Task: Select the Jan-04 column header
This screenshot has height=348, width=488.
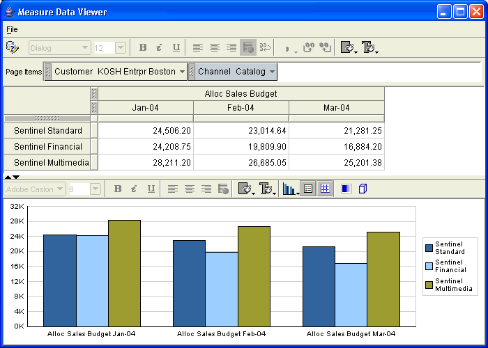Action: (146, 107)
